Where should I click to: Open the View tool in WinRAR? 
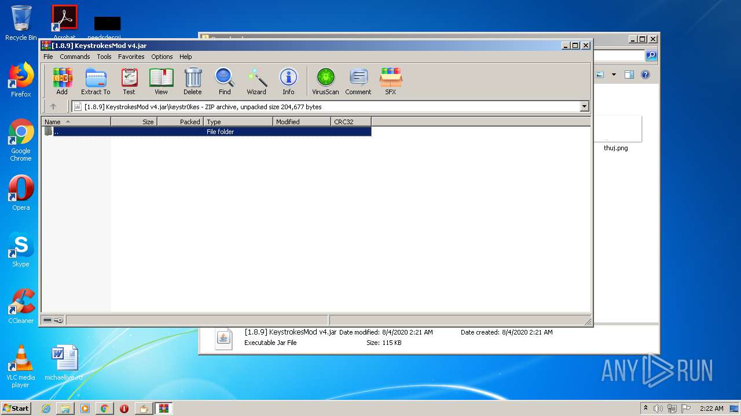pos(161,81)
